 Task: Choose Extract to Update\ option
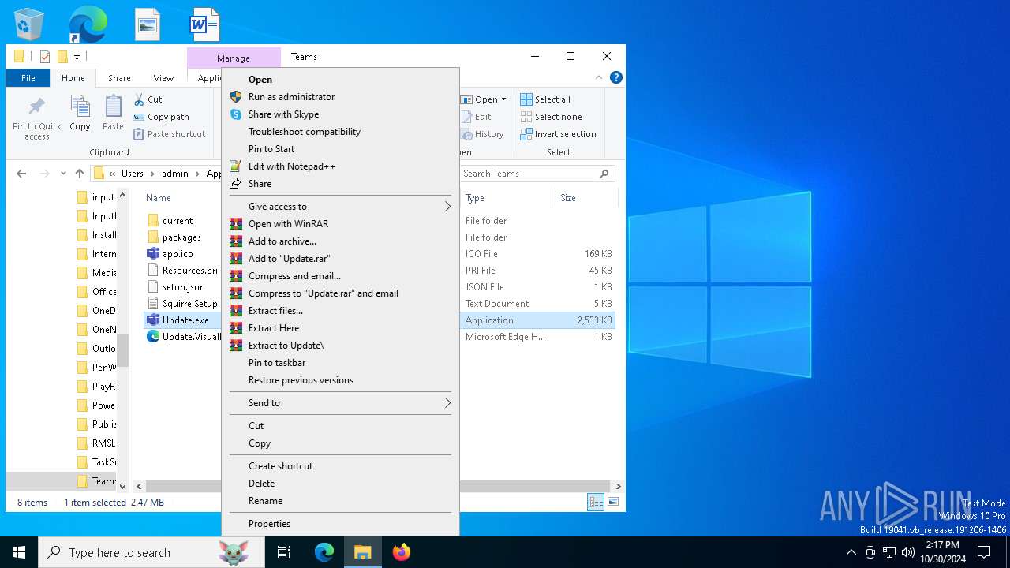click(340, 346)
